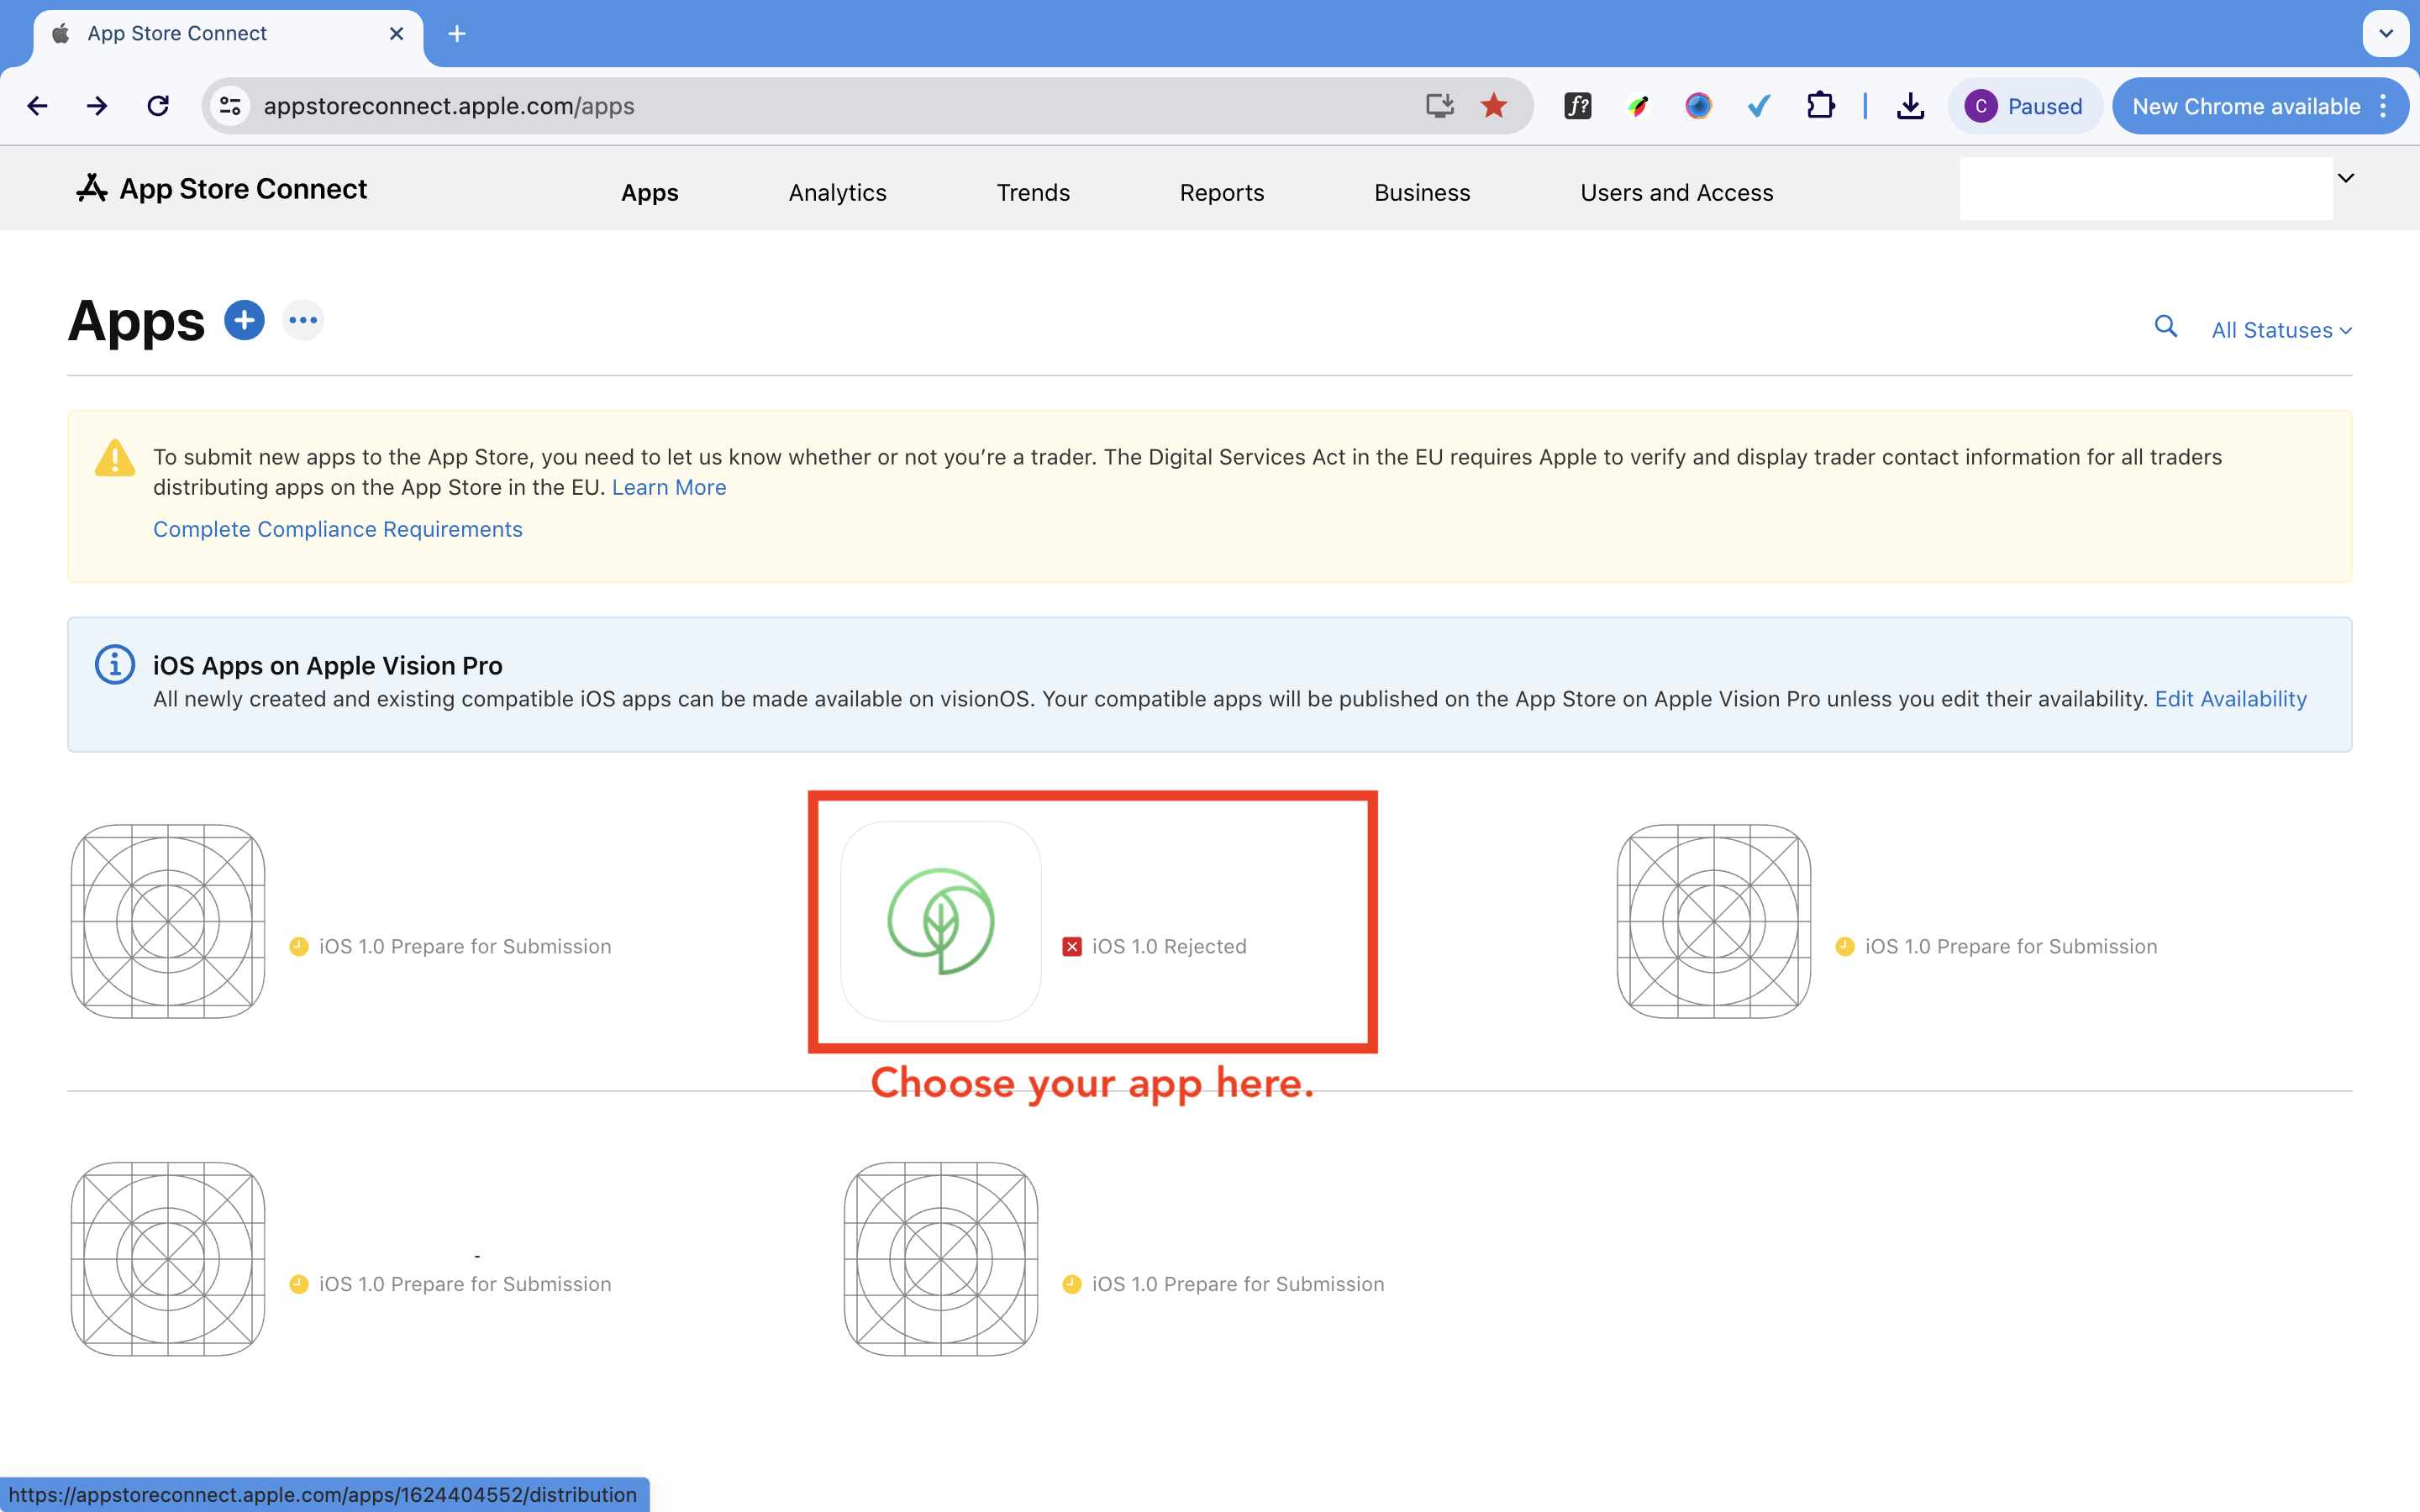This screenshot has width=2420, height=1512.
Task: Switch to the Trends tab
Action: [x=1033, y=192]
